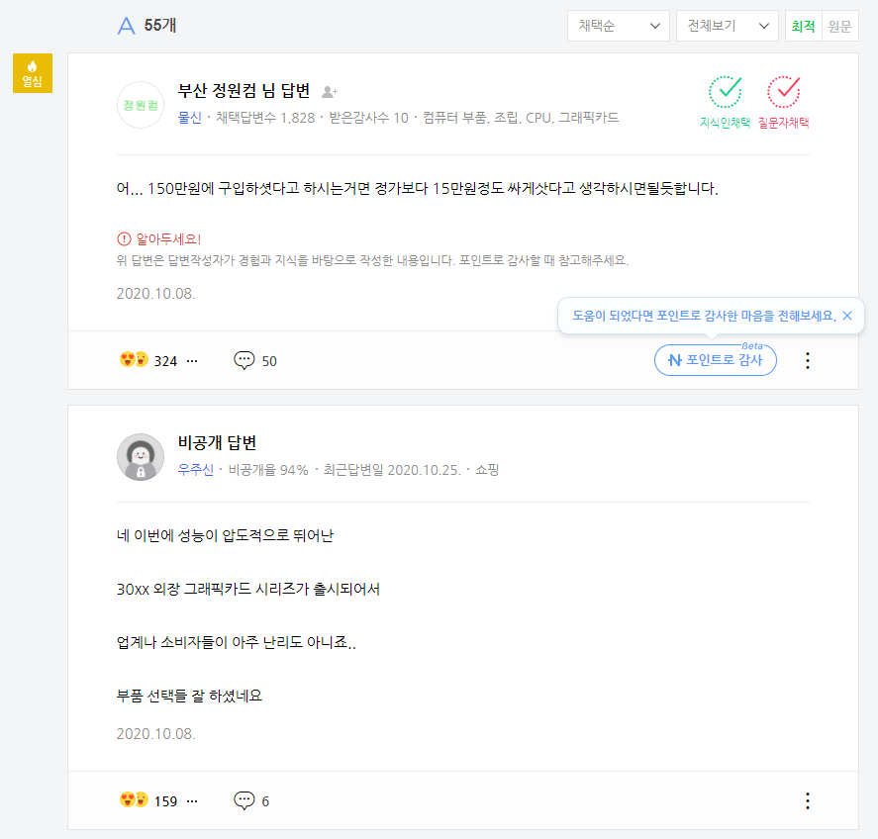Viewport: 878px width, 839px height.
Task: Click the 55개 answer count heading
Action: 160,25
